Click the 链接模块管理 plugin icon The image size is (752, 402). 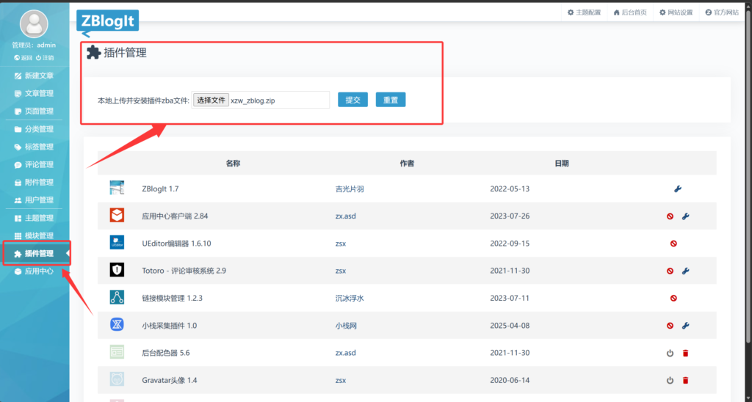(x=117, y=297)
